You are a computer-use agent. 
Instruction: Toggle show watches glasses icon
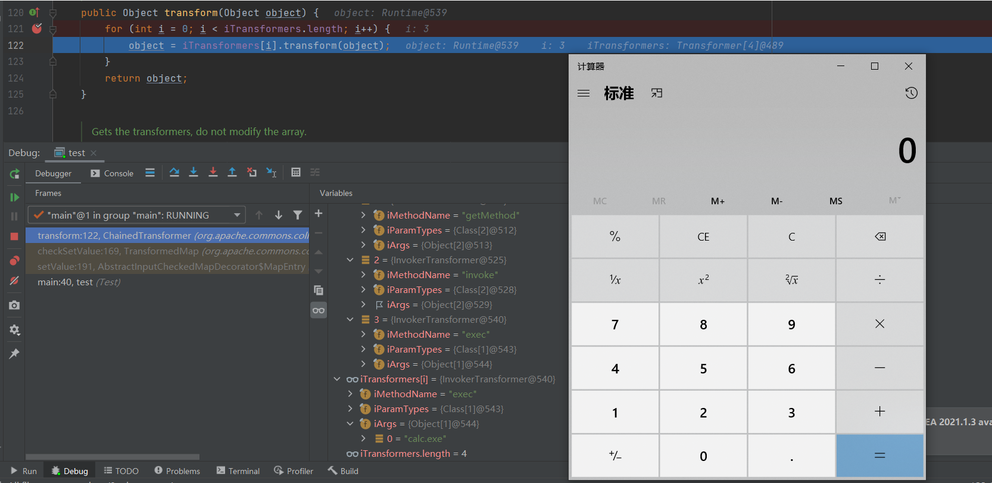[319, 310]
